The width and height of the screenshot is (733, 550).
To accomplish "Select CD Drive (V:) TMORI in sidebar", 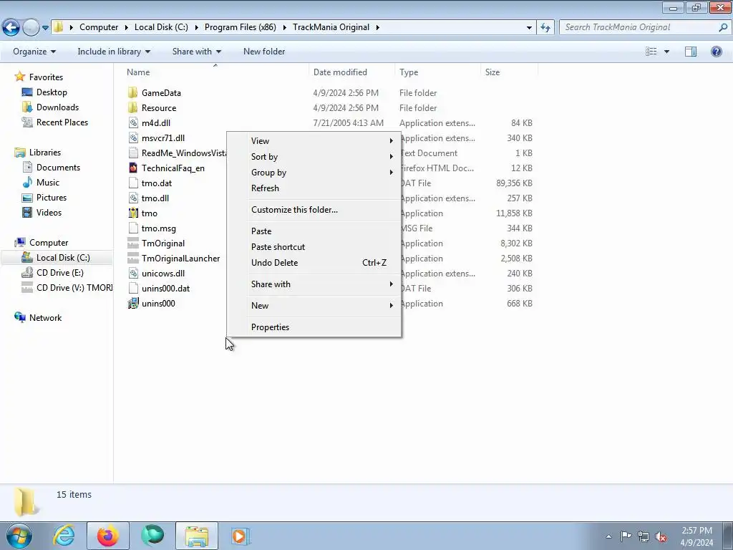I will coord(74,288).
